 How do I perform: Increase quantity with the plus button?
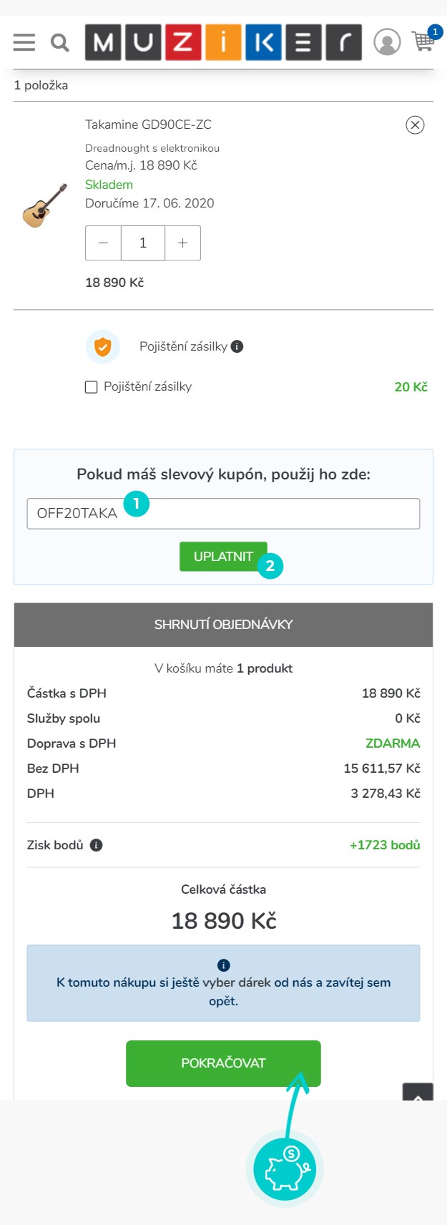(182, 243)
